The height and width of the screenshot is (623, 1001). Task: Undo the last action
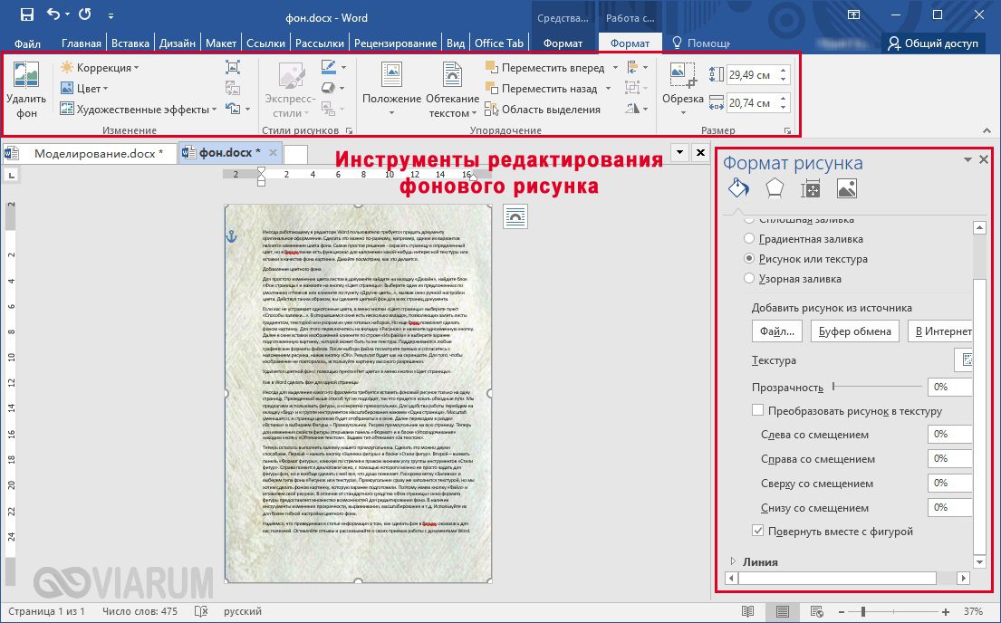(x=53, y=14)
